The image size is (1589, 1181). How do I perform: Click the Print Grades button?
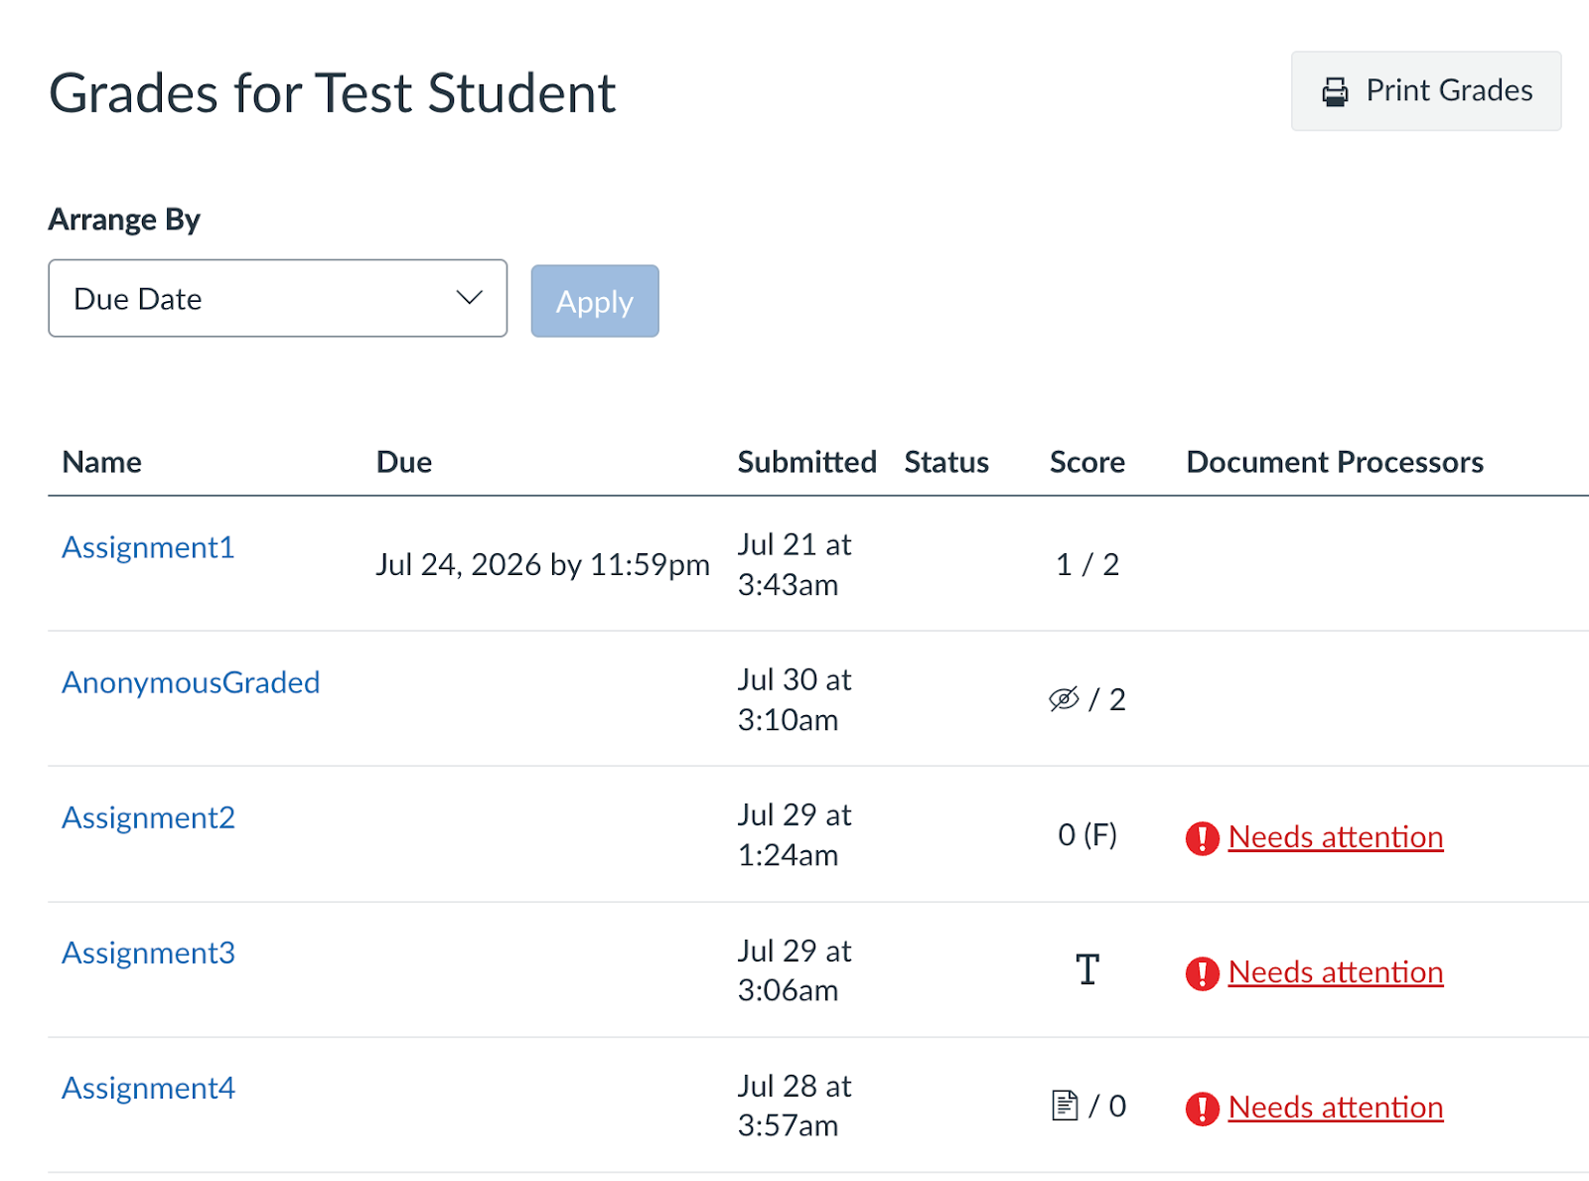pos(1426,90)
